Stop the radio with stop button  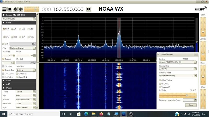(10, 9)
